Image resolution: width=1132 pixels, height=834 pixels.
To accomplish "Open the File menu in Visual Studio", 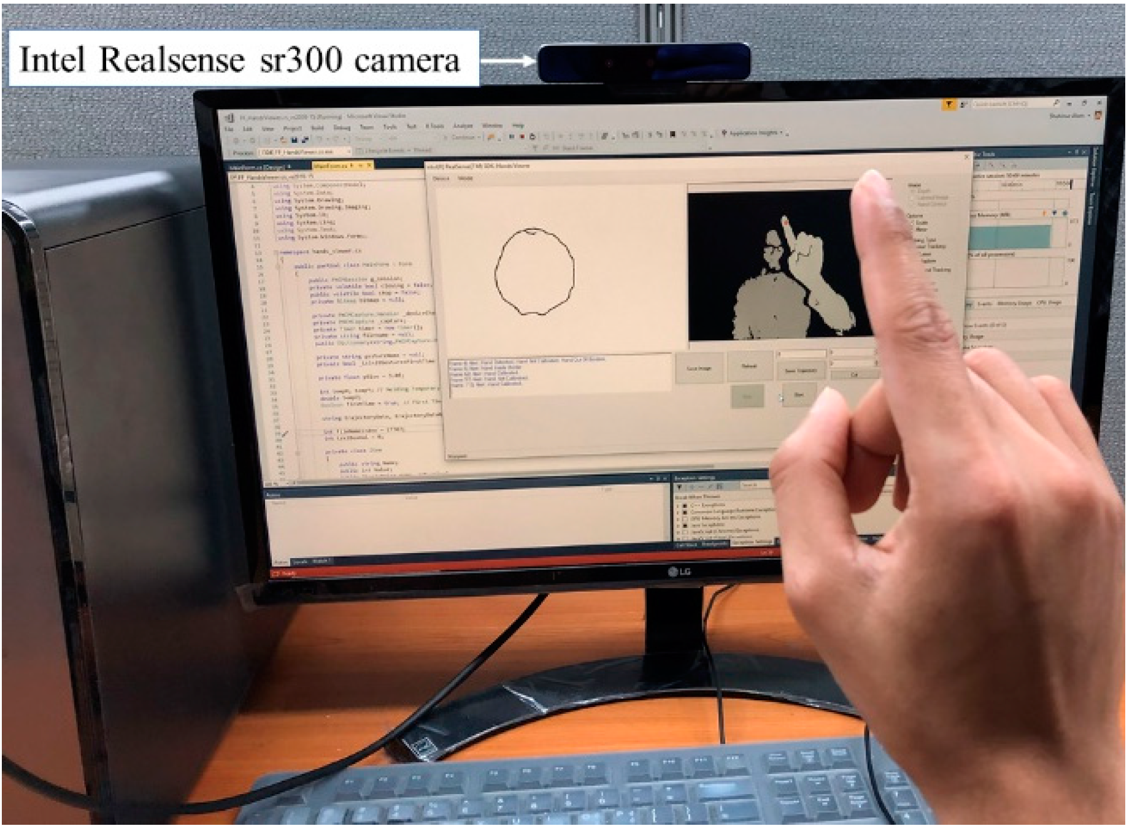I will pos(229,129).
